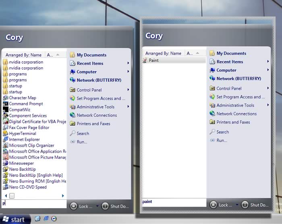Click Microsoft Clip Organizer icon
Image resolution: width=282 pixels, height=224 pixels.
pyautogui.click(x=6, y=145)
